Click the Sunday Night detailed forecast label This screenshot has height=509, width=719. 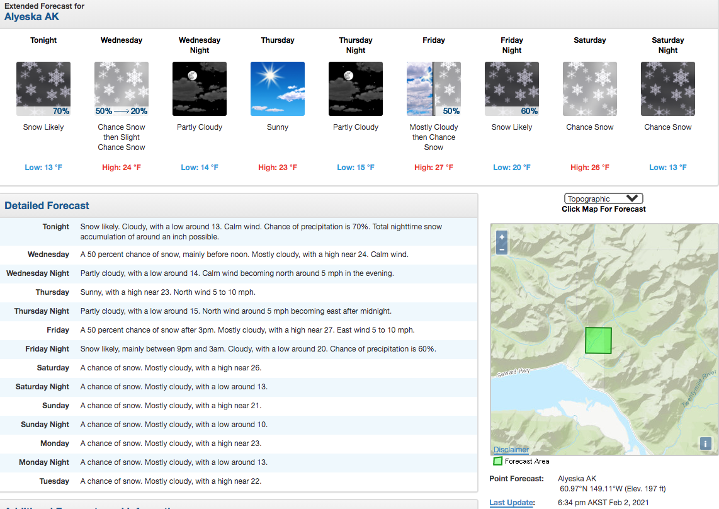(45, 424)
